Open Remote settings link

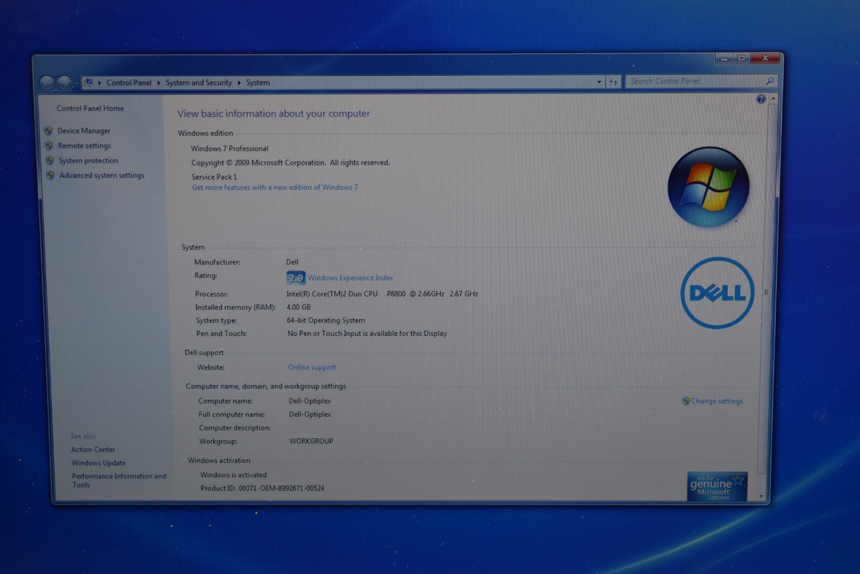84,146
